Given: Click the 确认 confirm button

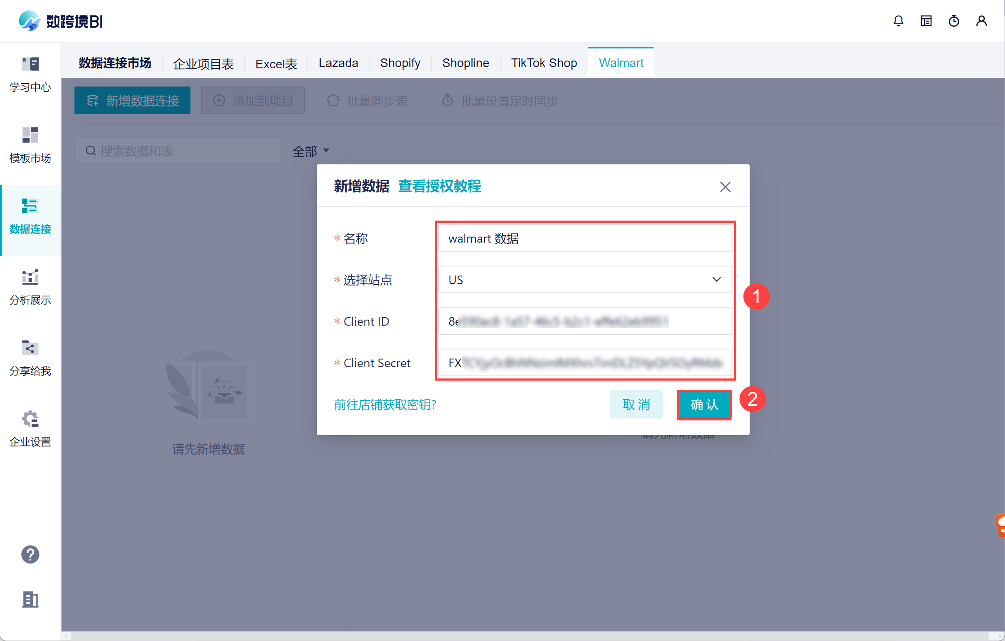Looking at the screenshot, I should pyautogui.click(x=704, y=404).
